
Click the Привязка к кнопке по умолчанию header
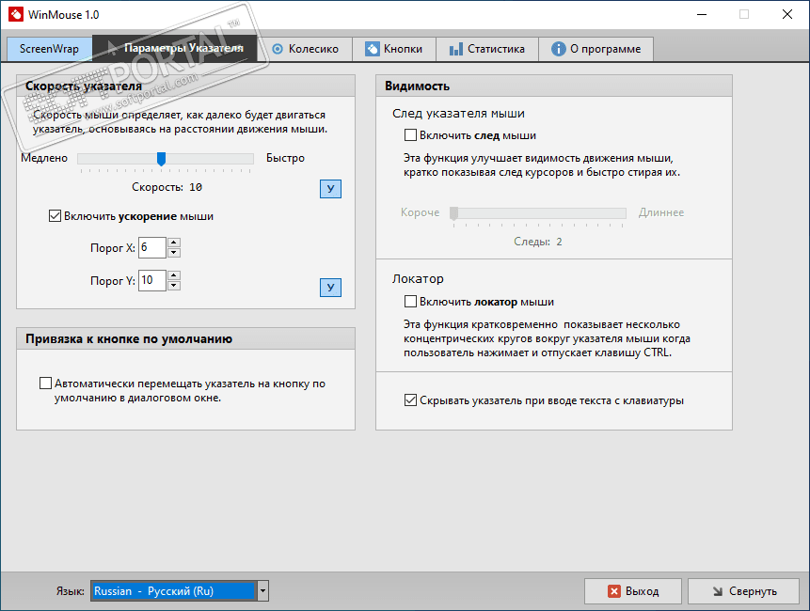[185, 338]
